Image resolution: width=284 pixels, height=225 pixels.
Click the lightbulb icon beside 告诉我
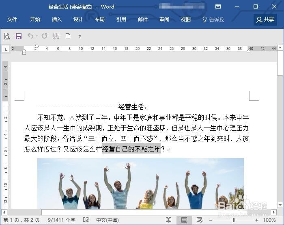pyautogui.click(x=204, y=19)
